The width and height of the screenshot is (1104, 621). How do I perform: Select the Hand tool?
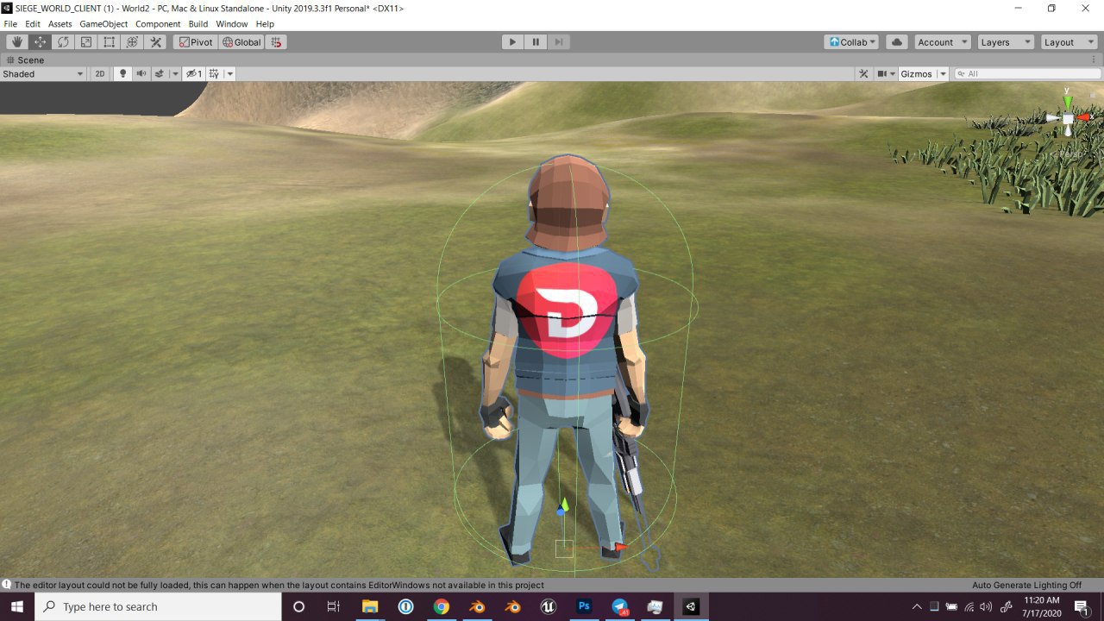17,42
